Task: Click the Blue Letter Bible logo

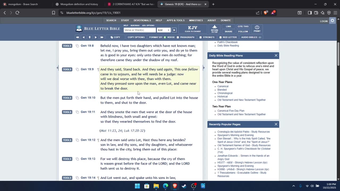Action: tap(98, 29)
